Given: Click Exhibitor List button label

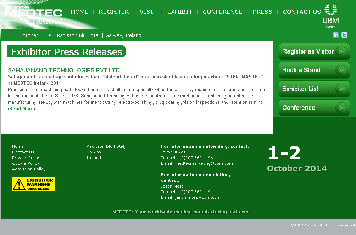Looking at the screenshot, I should tap(300, 89).
